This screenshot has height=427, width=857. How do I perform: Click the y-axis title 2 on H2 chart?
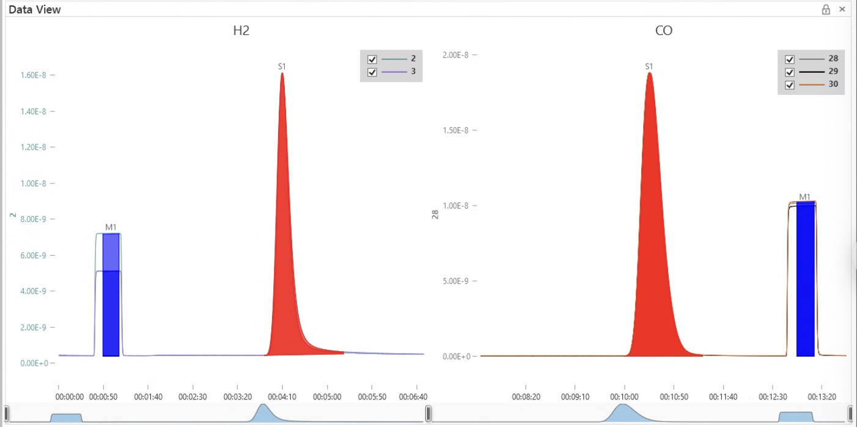coord(12,215)
